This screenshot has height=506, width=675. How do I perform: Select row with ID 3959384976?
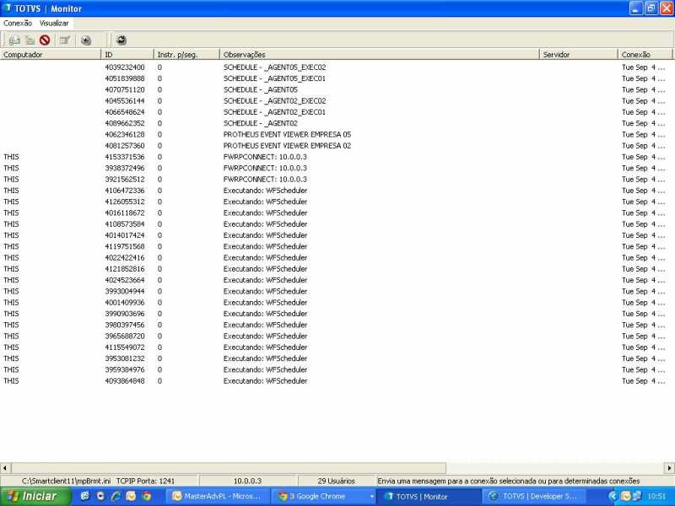[336, 369]
